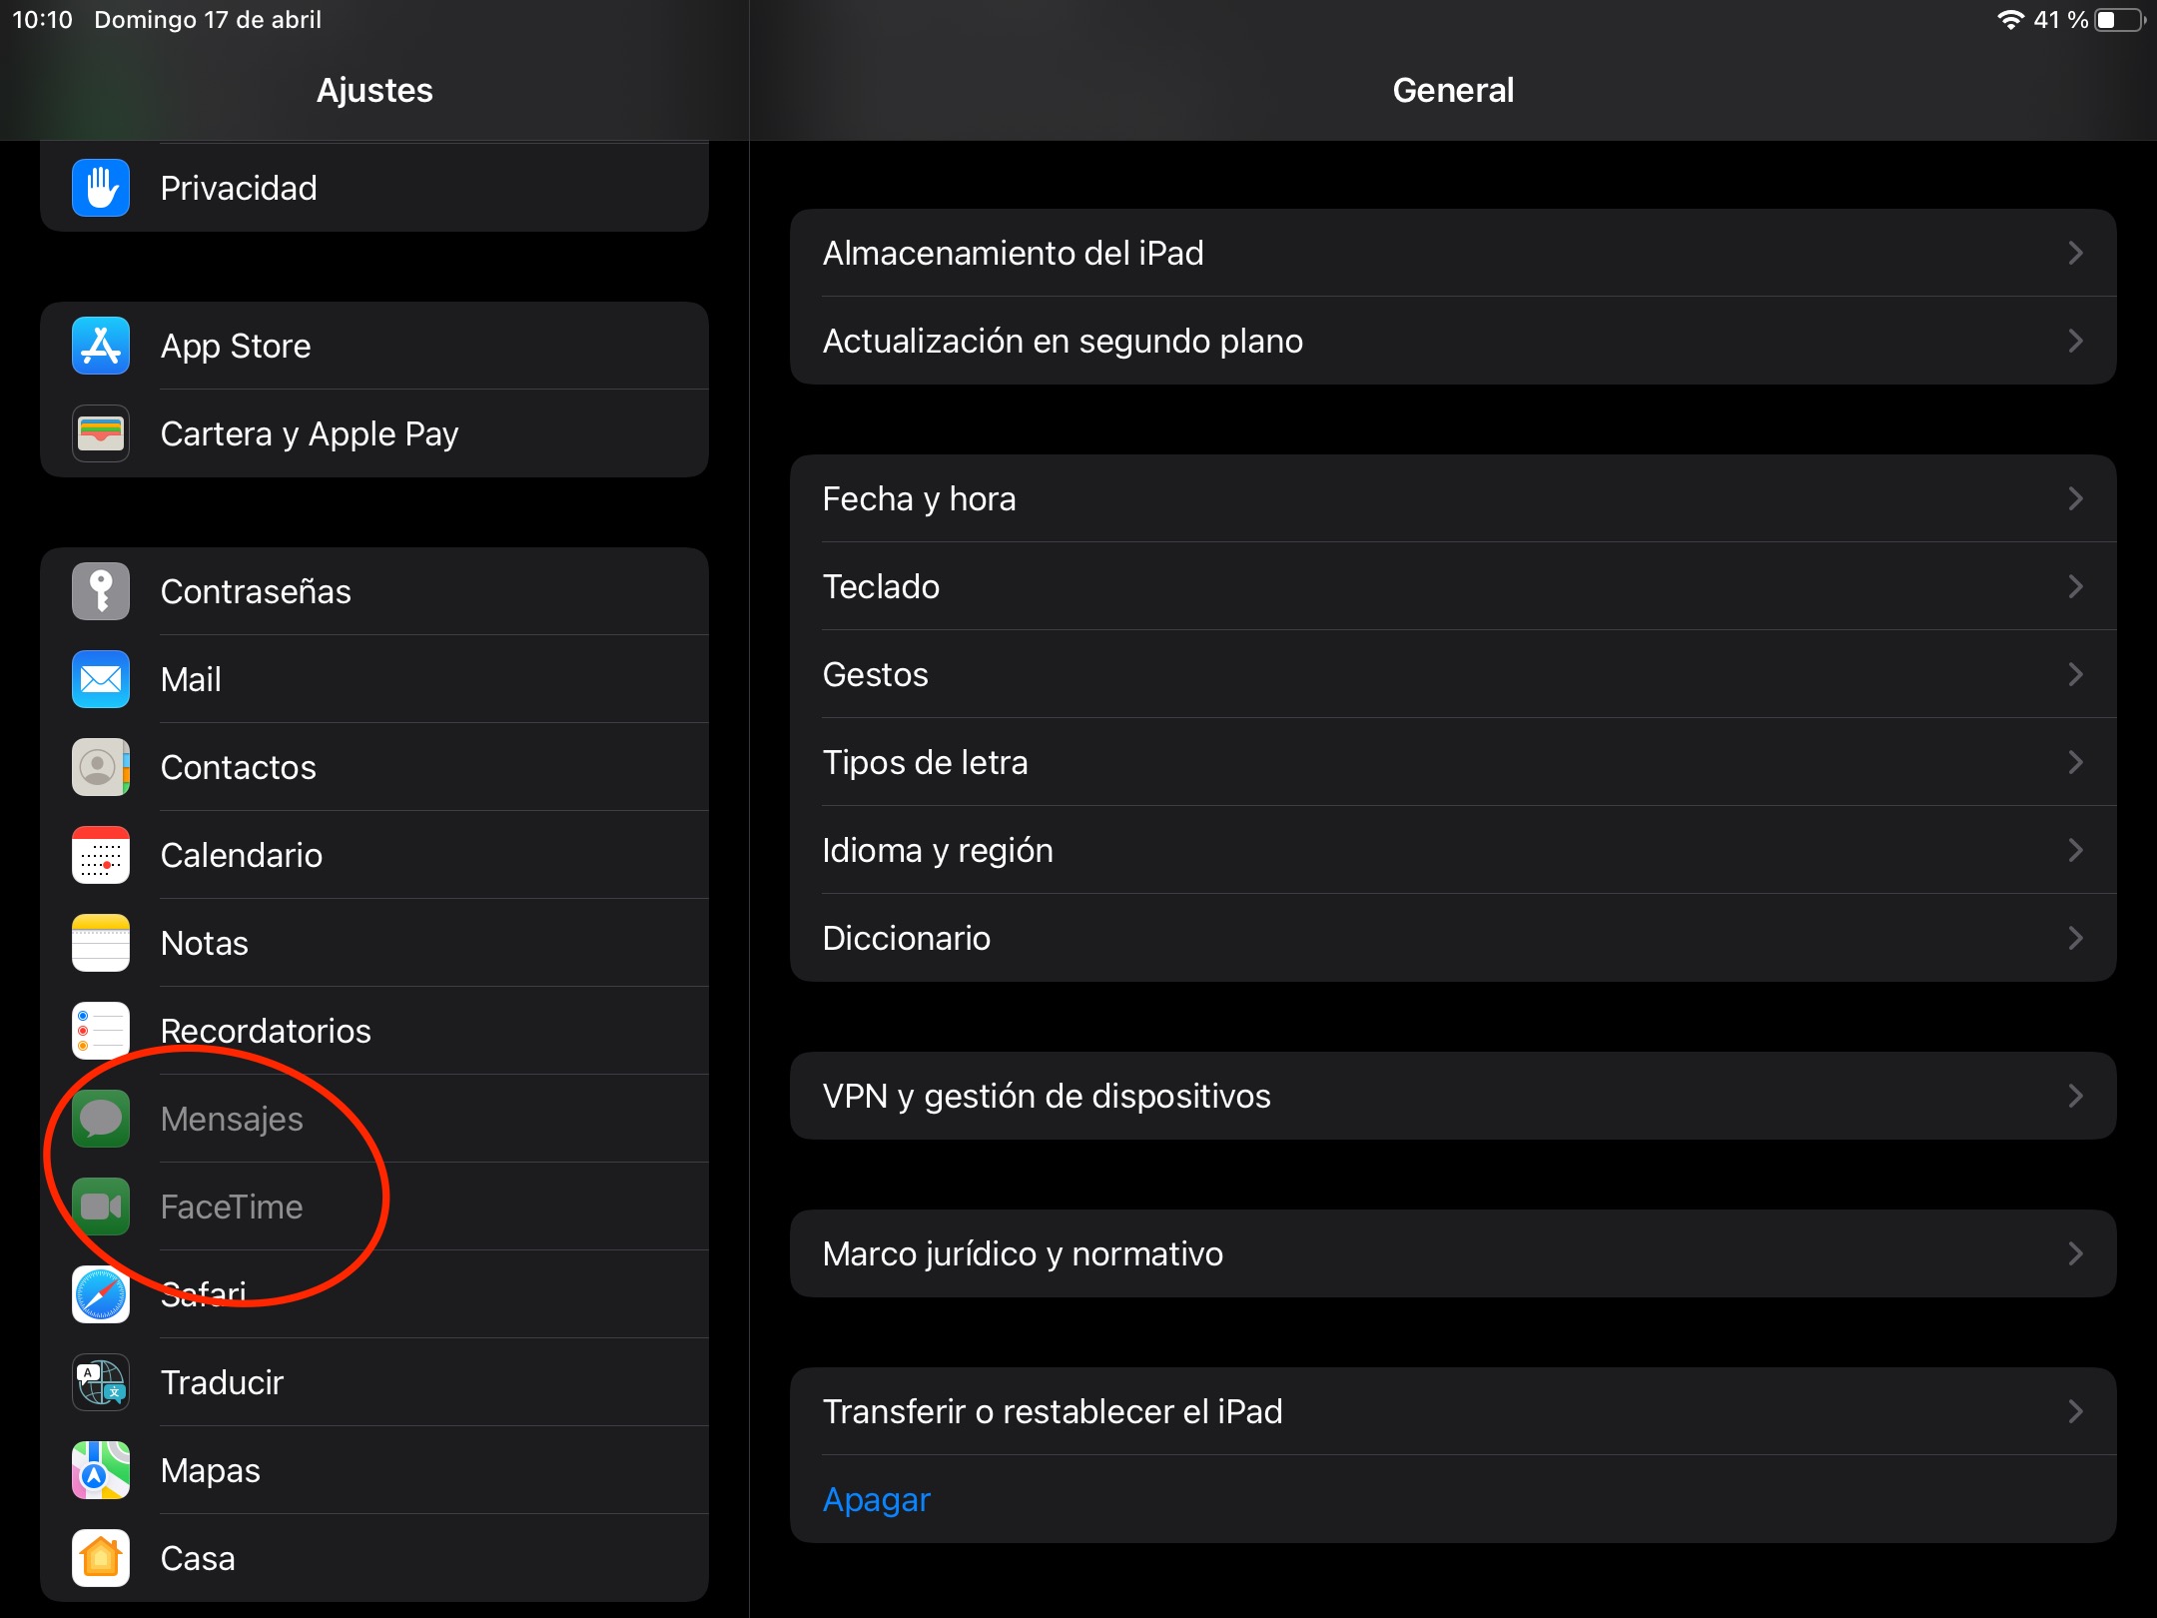Open Almacenamiento del iPad row
Viewport: 2157px width, 1618px height.
click(1453, 253)
